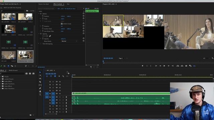Screen dimensions: 214x120
Task: Select the Razor tool
Action: (40, 82)
